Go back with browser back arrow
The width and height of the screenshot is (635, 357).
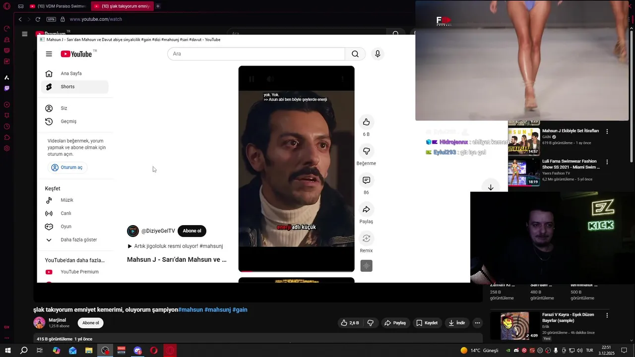click(x=20, y=19)
